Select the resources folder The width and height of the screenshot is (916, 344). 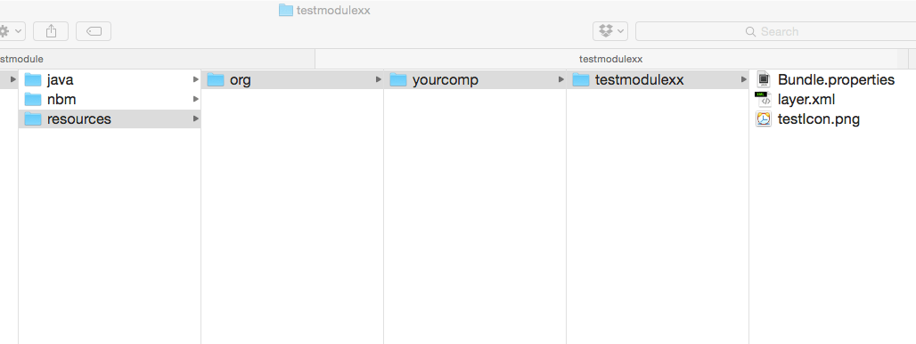point(110,119)
